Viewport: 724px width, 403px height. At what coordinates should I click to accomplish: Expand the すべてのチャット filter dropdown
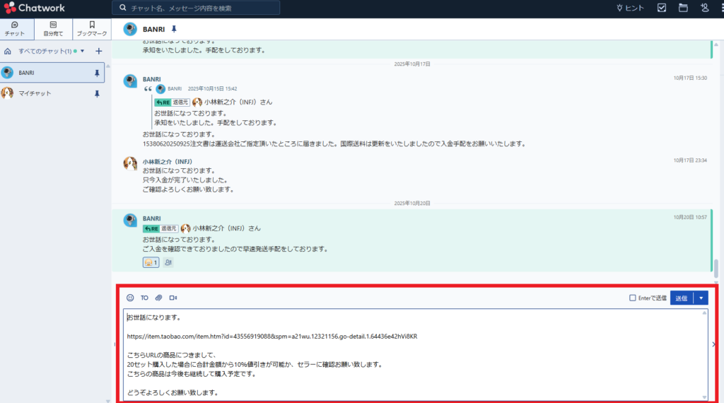(x=83, y=51)
